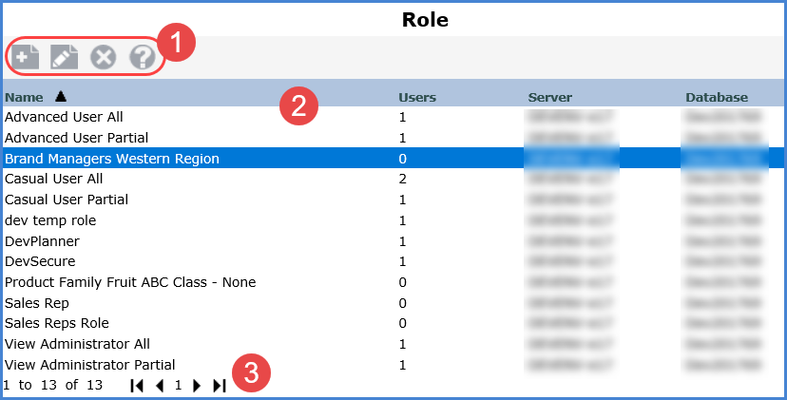Select the Advanced User All role
The height and width of the screenshot is (400, 787).
[64, 117]
